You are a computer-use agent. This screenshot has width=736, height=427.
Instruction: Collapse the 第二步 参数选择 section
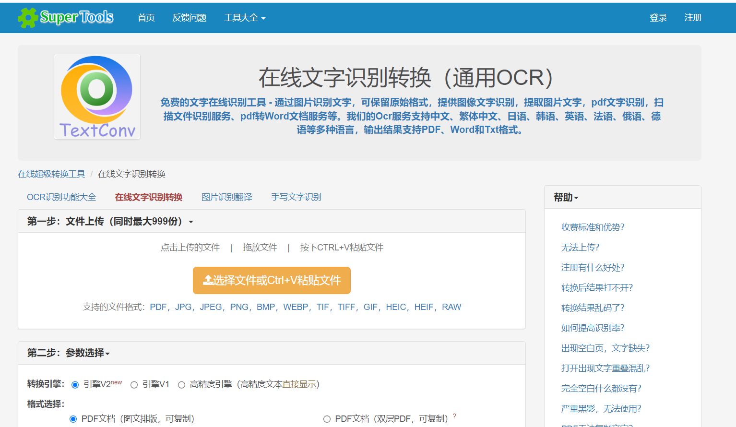pyautogui.click(x=69, y=353)
